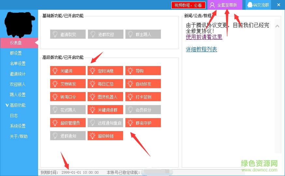Click the lightbulb icon on 超级转链

coord(93,136)
